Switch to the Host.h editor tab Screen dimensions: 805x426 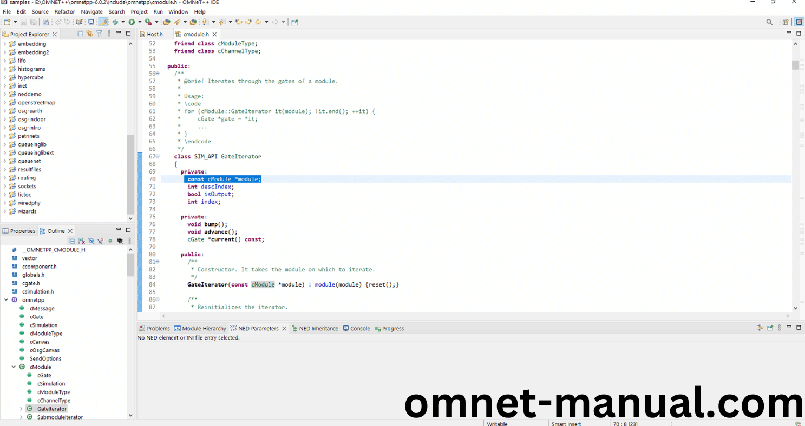[x=154, y=34]
